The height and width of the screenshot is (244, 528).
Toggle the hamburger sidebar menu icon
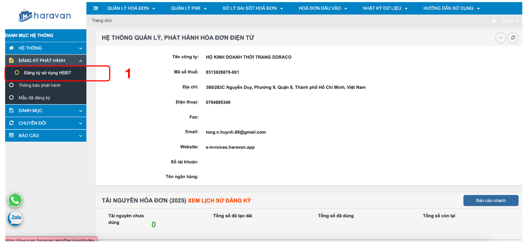pos(96,8)
